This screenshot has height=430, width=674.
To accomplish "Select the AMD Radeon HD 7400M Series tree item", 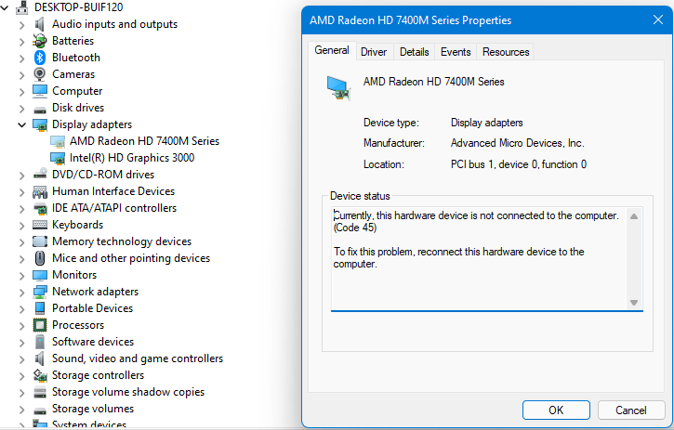I will (144, 141).
